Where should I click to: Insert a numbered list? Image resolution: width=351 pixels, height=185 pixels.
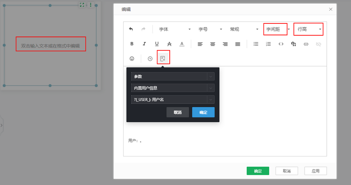pos(268,44)
